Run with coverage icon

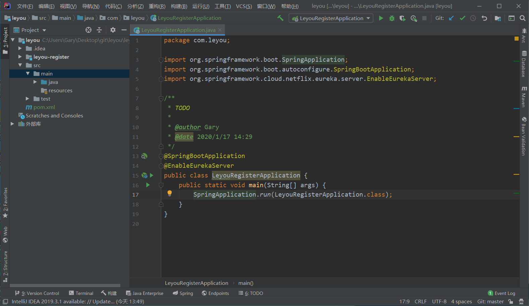coord(403,18)
